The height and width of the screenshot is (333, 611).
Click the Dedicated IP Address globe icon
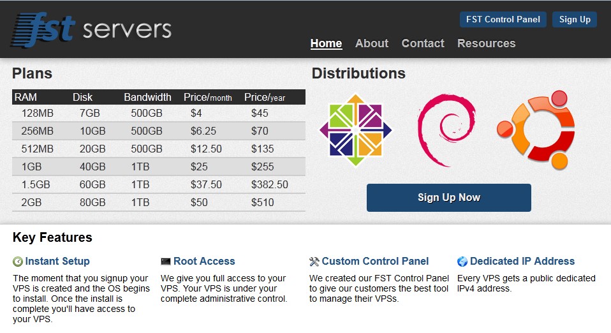coord(462,262)
